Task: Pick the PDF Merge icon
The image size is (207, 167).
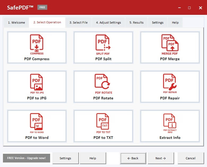Action: point(170,45)
